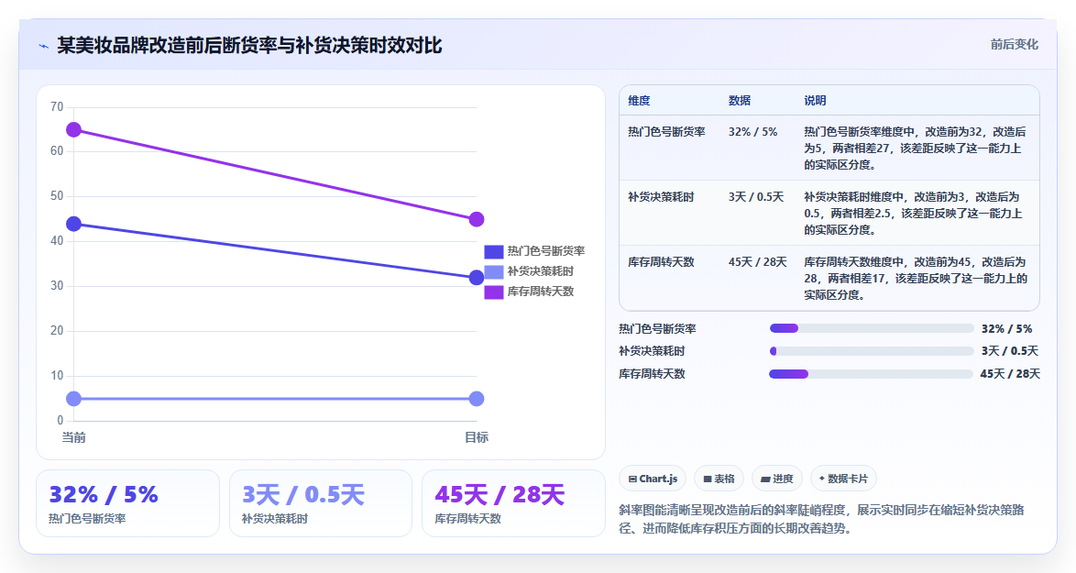Click the 45天 / 28天 value right of progress bar
Viewport: 1076px width, 573px height.
pyautogui.click(x=1010, y=374)
